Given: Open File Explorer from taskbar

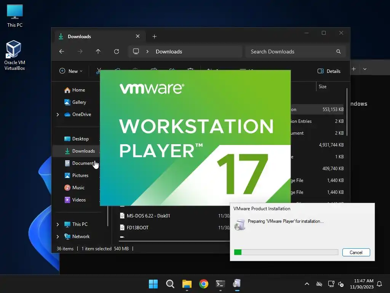Looking at the screenshot, I should click(x=187, y=284).
